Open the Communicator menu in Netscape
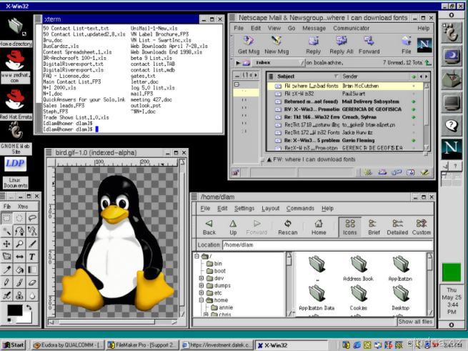468x351 pixels. pyautogui.click(x=351, y=29)
